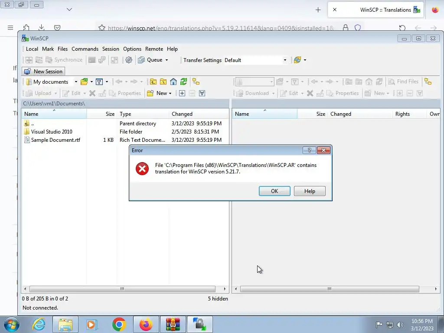Screen dimensions: 444x333
Task: Click the question mark button in Error title bar
Action: coord(309,150)
